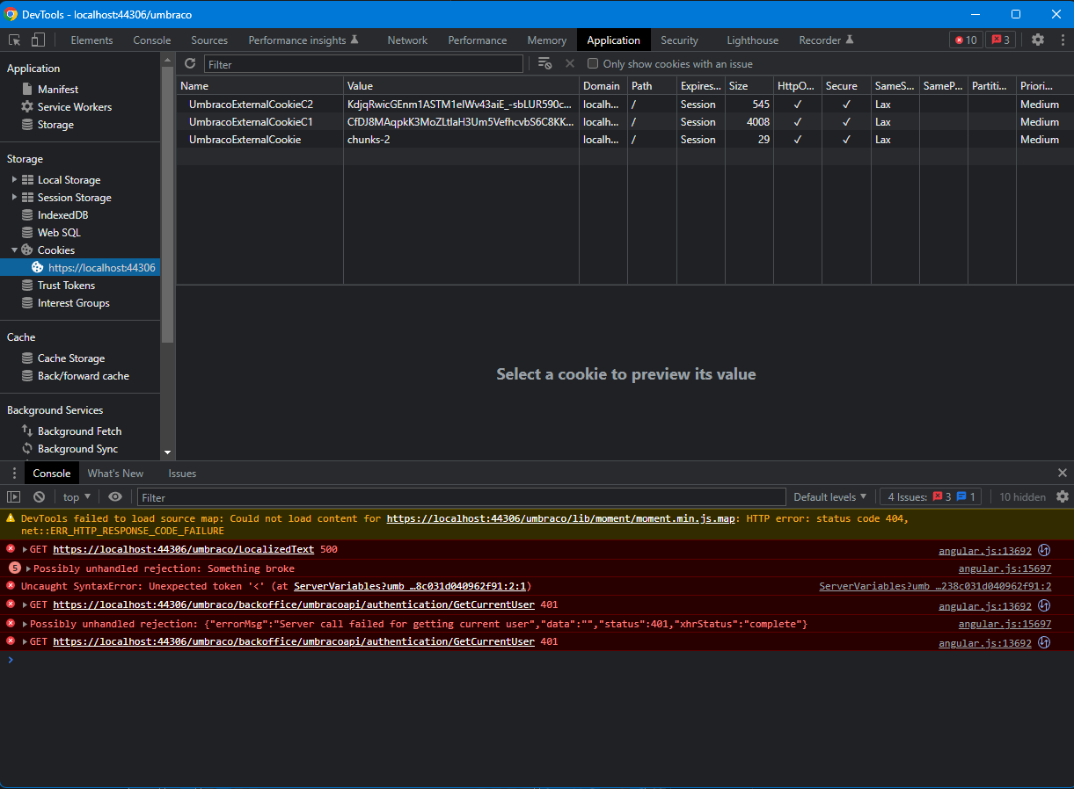The height and width of the screenshot is (789, 1074).
Task: Select IndexedDB in the sidebar
Action: click(x=62, y=214)
